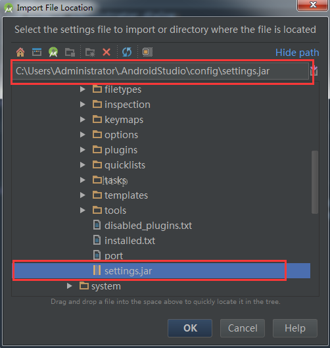Expand the keymaps folder
The height and width of the screenshot is (348, 330).
tap(83, 120)
